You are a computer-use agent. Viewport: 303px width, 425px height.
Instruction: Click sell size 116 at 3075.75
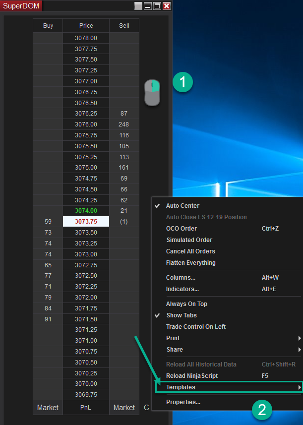[124, 135]
